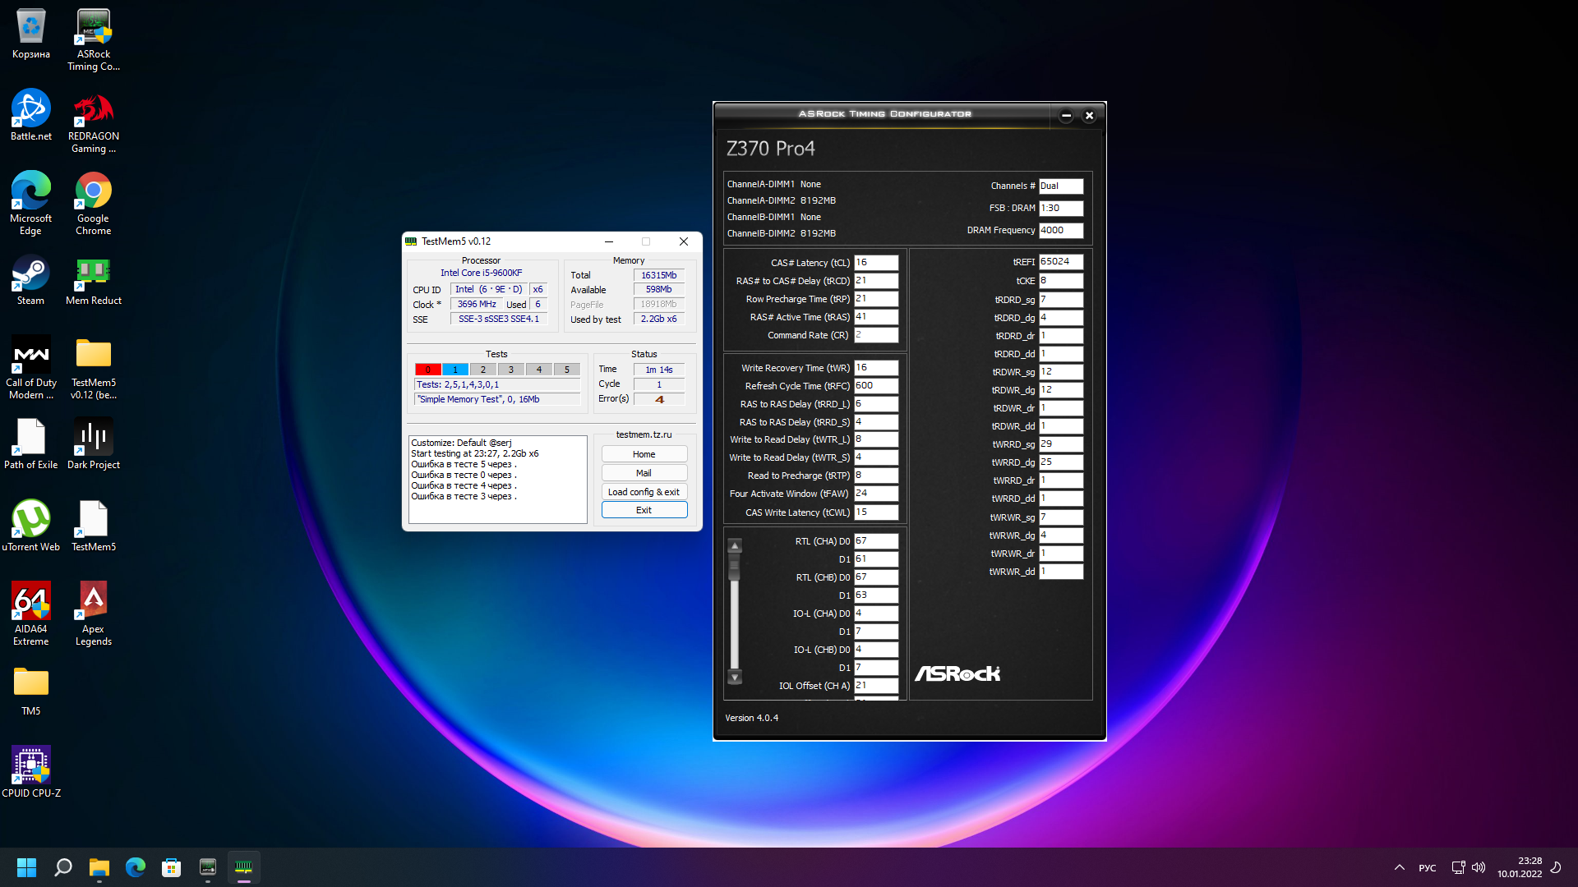Open ASRock Timing Configurator desktop shortcut

click(94, 29)
